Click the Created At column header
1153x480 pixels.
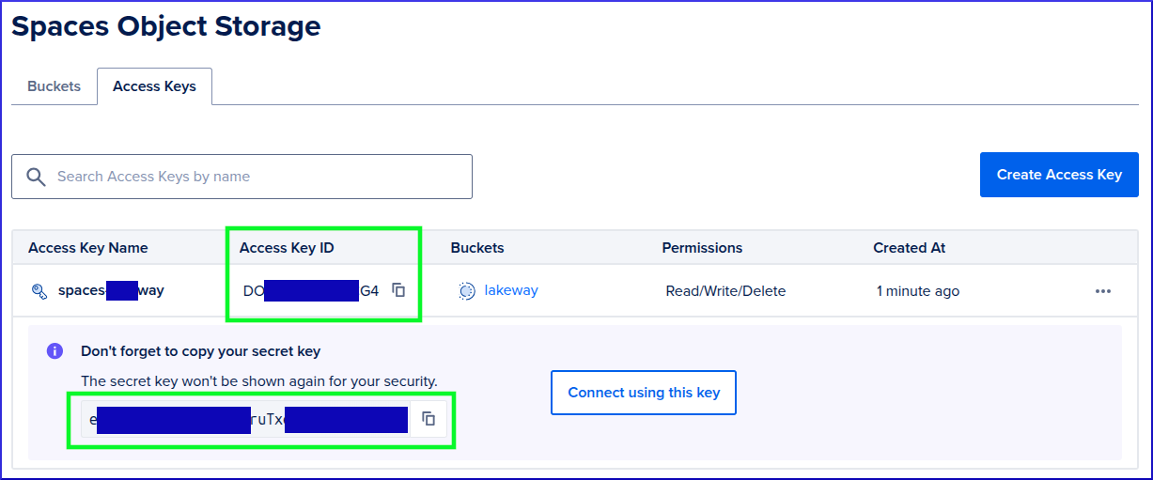coord(909,248)
